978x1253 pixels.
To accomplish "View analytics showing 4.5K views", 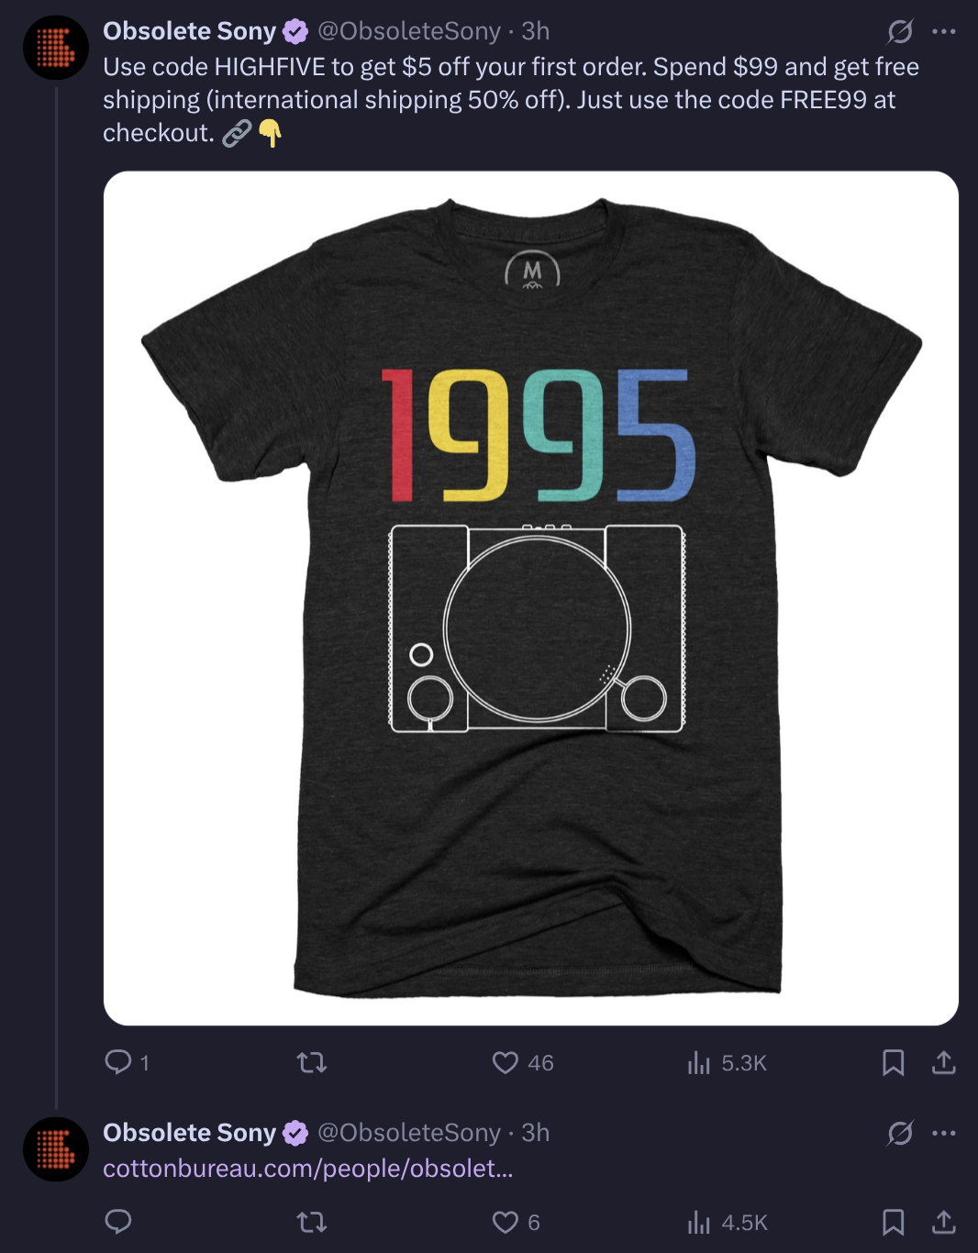I will point(727,1222).
